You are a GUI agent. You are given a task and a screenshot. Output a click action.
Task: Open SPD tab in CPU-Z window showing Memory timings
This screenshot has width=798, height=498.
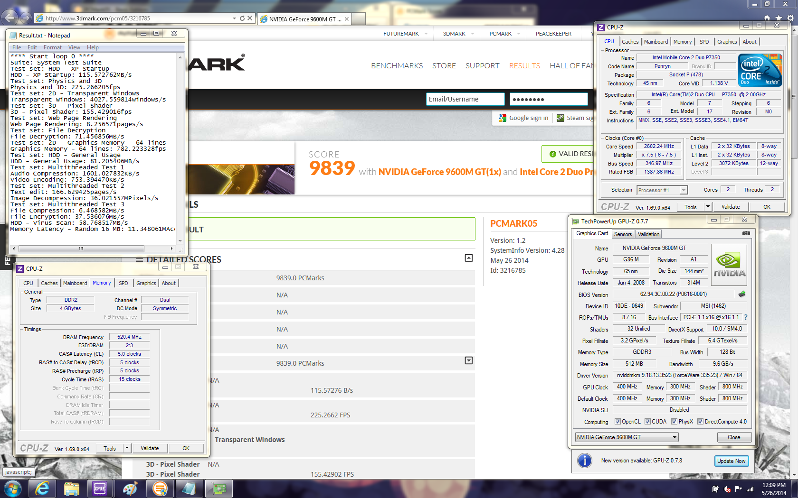[x=123, y=283]
